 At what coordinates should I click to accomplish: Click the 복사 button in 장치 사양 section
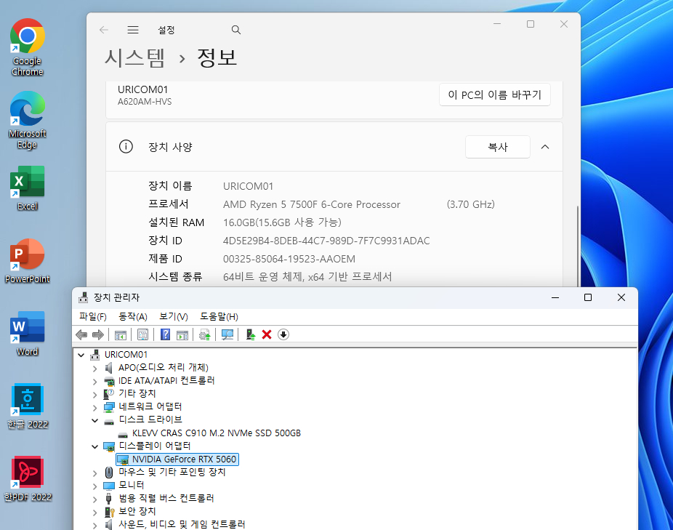click(x=497, y=146)
